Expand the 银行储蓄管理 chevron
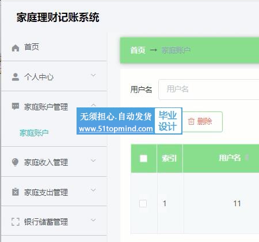 93,219
